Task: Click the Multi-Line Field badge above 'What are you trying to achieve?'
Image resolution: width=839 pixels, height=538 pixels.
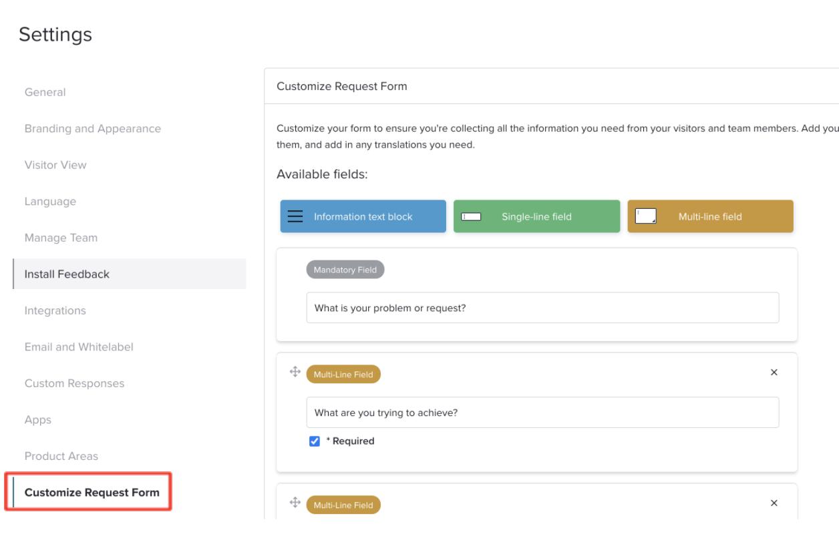Action: pyautogui.click(x=343, y=374)
